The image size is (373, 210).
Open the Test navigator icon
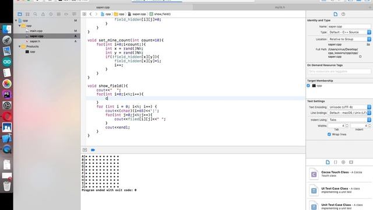tap(51, 14)
